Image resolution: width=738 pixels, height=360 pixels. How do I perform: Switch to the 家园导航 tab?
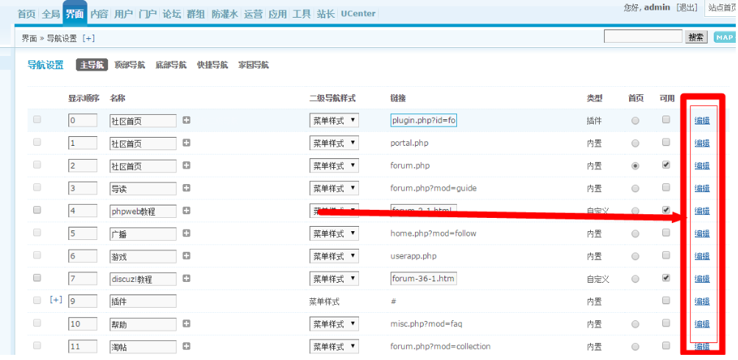254,65
